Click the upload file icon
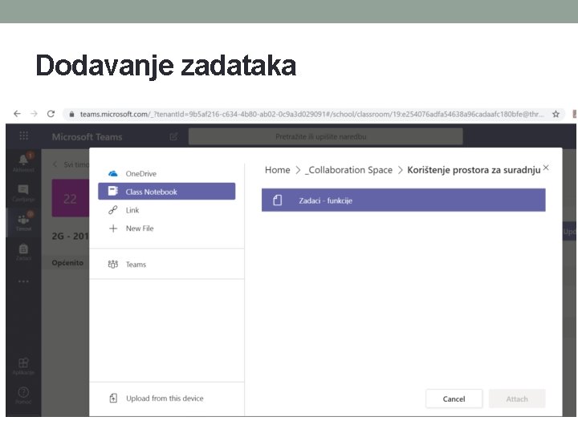The image size is (578, 433). (113, 398)
